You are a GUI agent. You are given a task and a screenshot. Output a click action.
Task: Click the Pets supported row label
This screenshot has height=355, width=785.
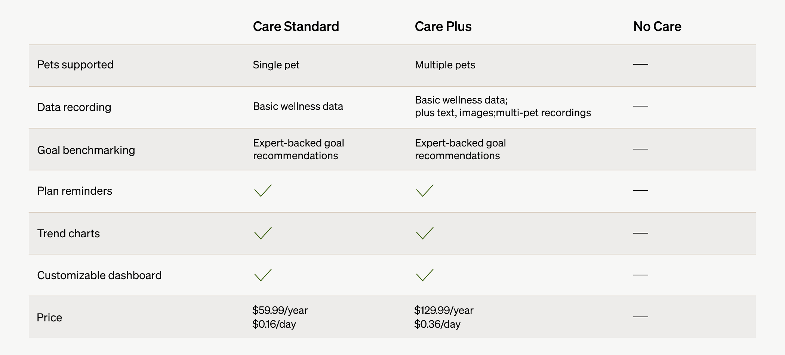point(75,65)
